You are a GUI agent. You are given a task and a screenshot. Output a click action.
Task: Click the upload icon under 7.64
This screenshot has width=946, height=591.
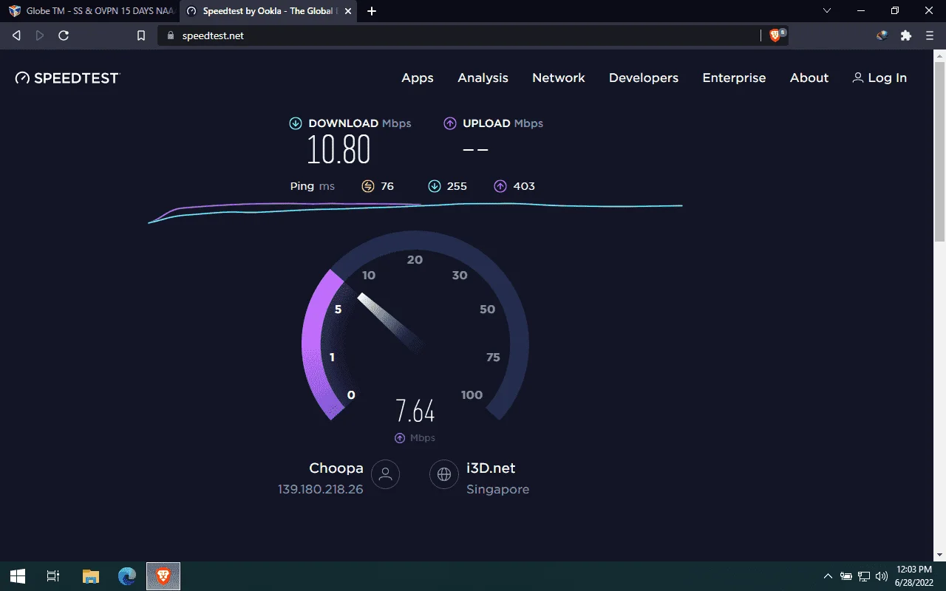click(400, 438)
